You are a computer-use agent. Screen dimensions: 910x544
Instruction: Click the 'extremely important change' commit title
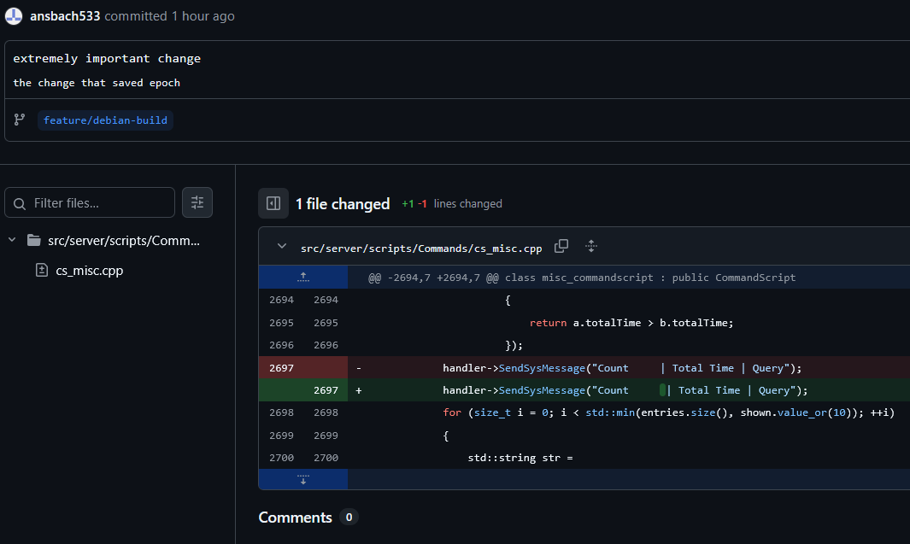(x=107, y=59)
